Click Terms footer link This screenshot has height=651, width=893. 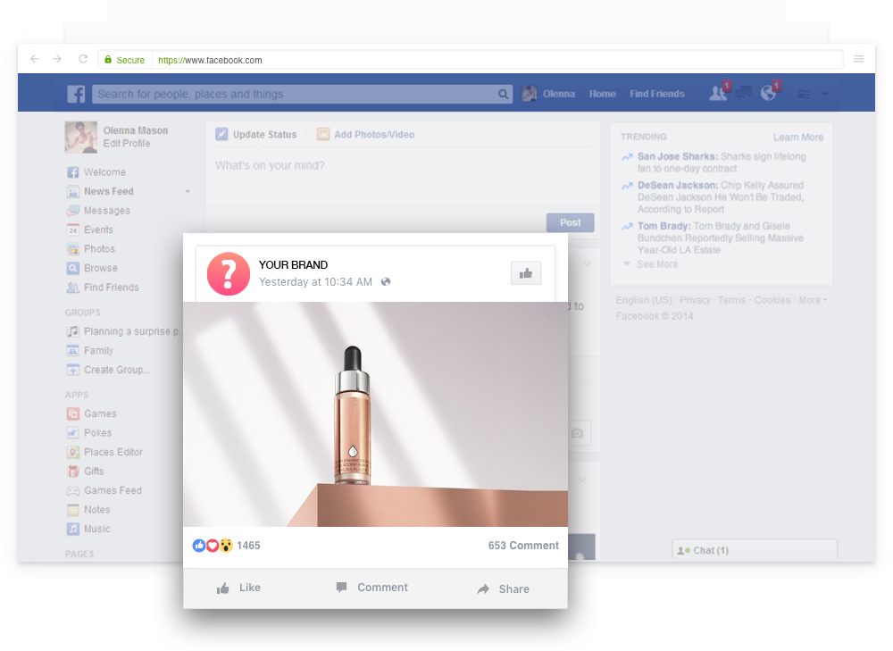[x=732, y=300]
